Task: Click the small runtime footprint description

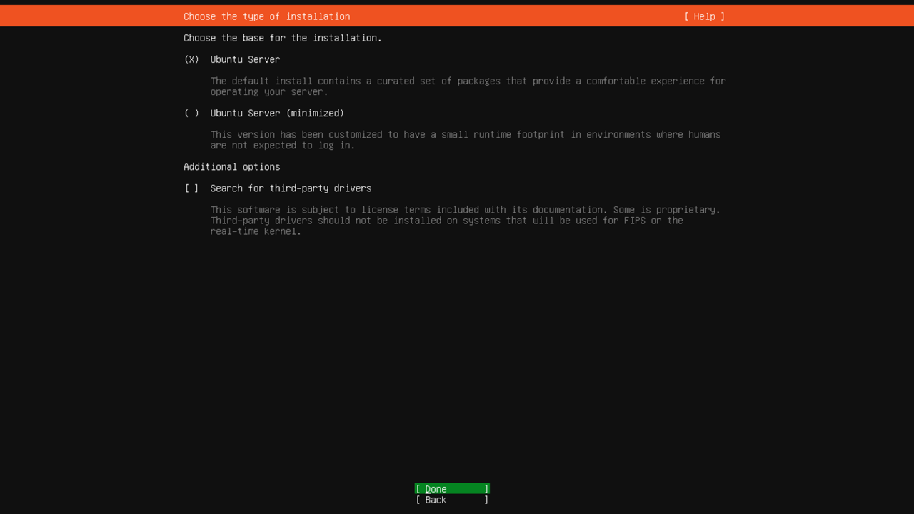Action: tap(465, 140)
